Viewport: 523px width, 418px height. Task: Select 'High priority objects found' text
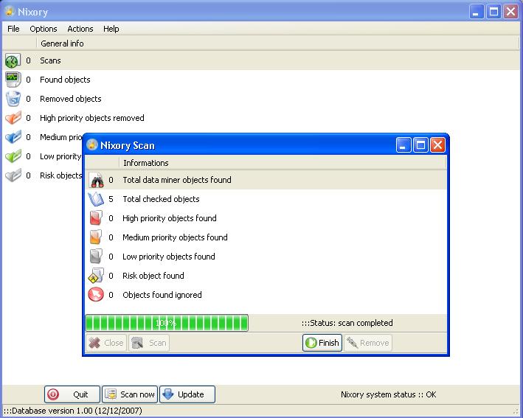[x=170, y=218]
